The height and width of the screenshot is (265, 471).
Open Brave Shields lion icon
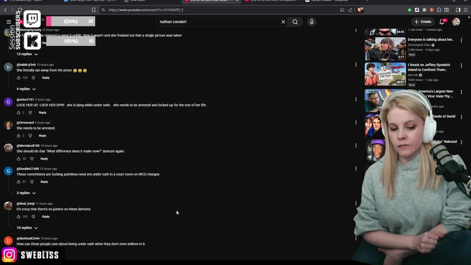point(360,10)
